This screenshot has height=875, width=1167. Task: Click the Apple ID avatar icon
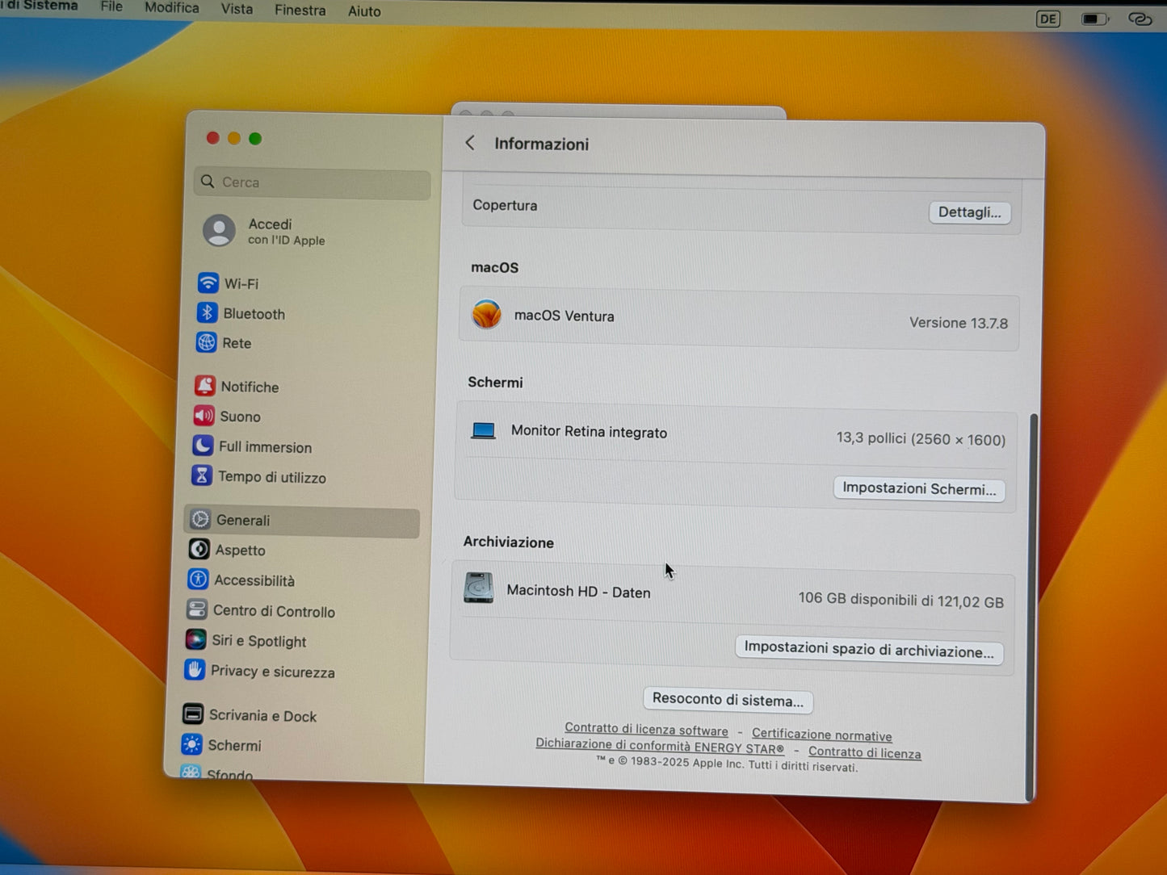point(219,230)
